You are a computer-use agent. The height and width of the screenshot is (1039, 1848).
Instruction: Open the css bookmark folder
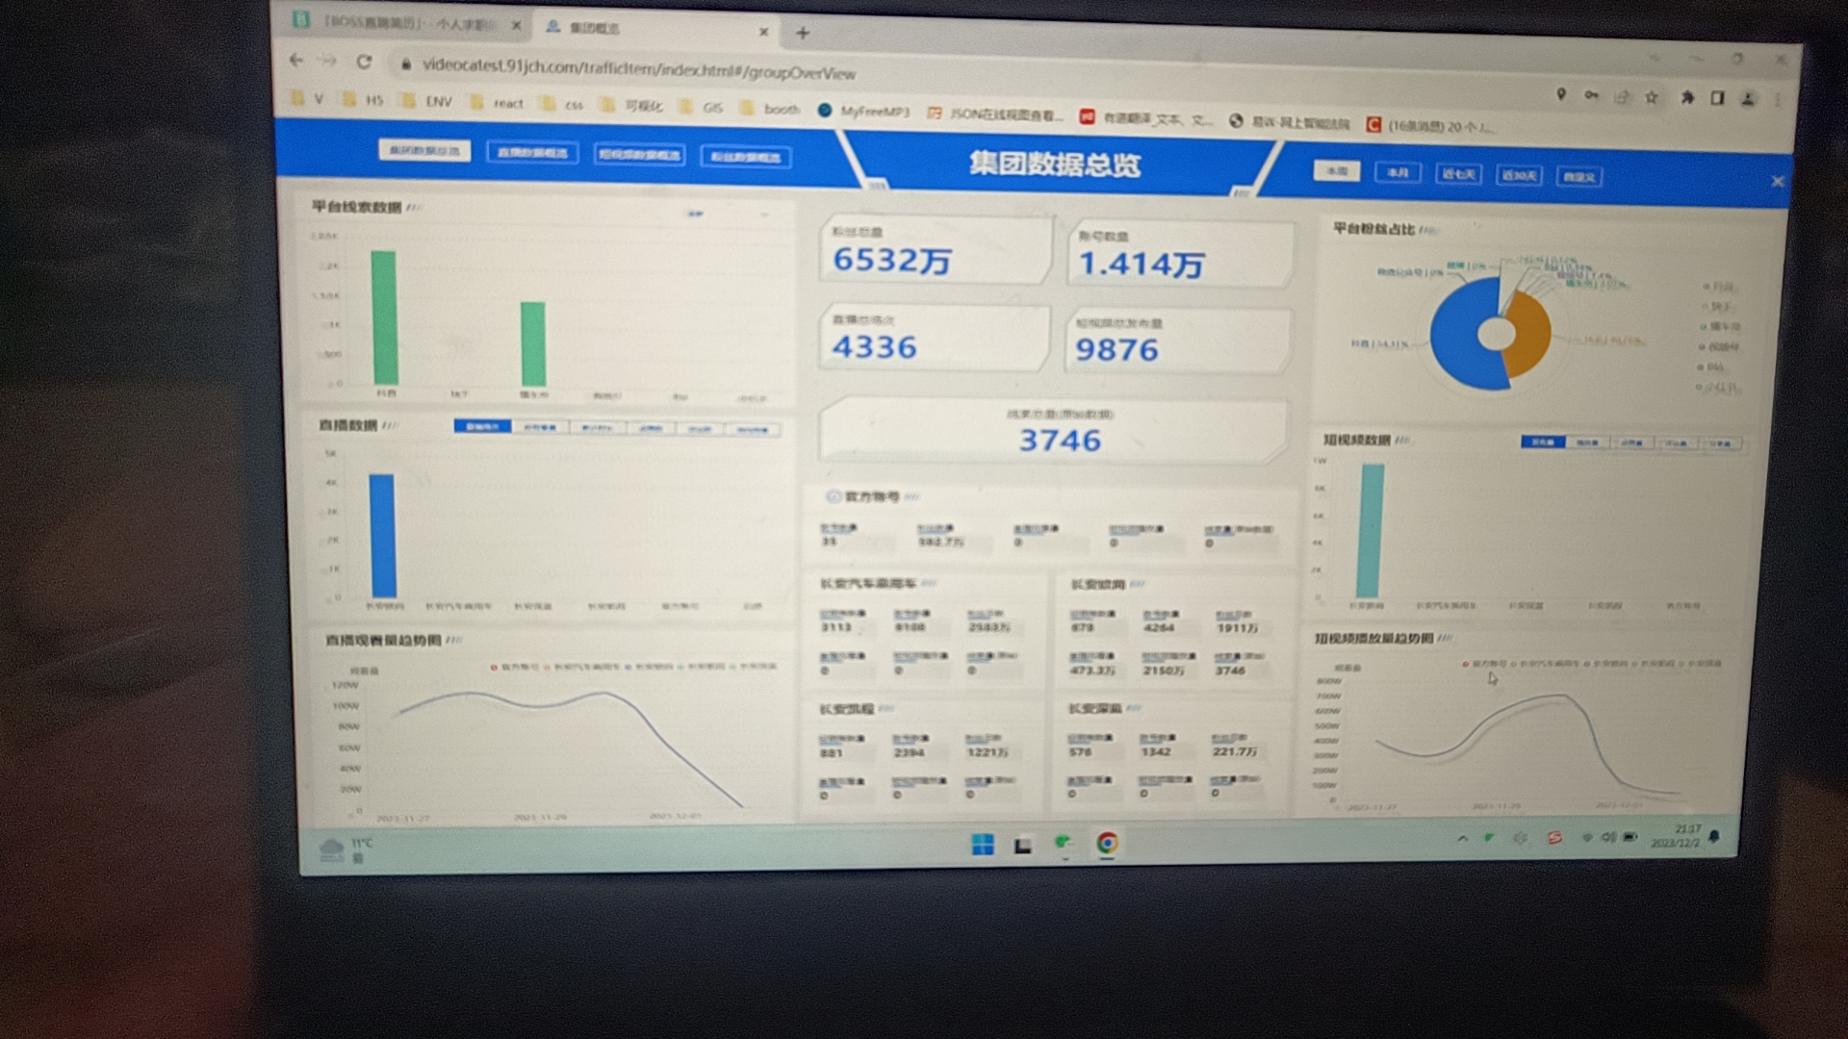[563, 104]
